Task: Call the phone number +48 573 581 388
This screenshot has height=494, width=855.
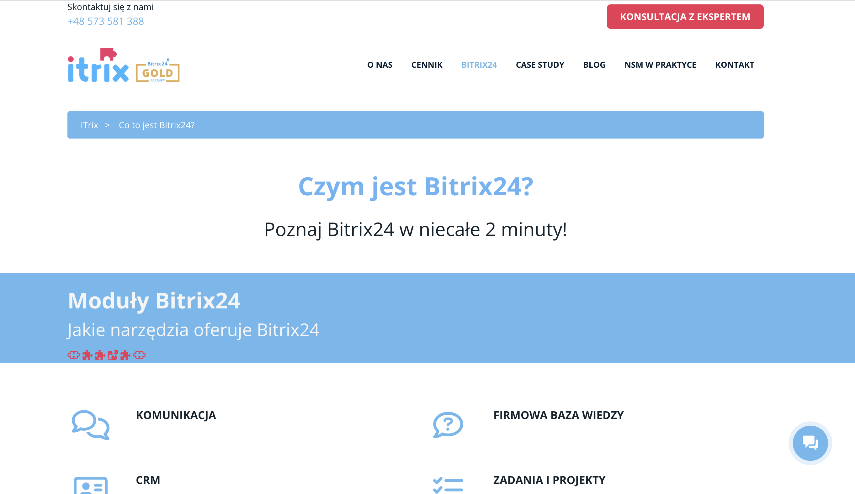Action: pyautogui.click(x=105, y=21)
